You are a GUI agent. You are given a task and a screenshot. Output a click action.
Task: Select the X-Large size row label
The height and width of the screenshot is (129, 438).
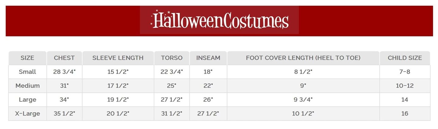coord(27,114)
